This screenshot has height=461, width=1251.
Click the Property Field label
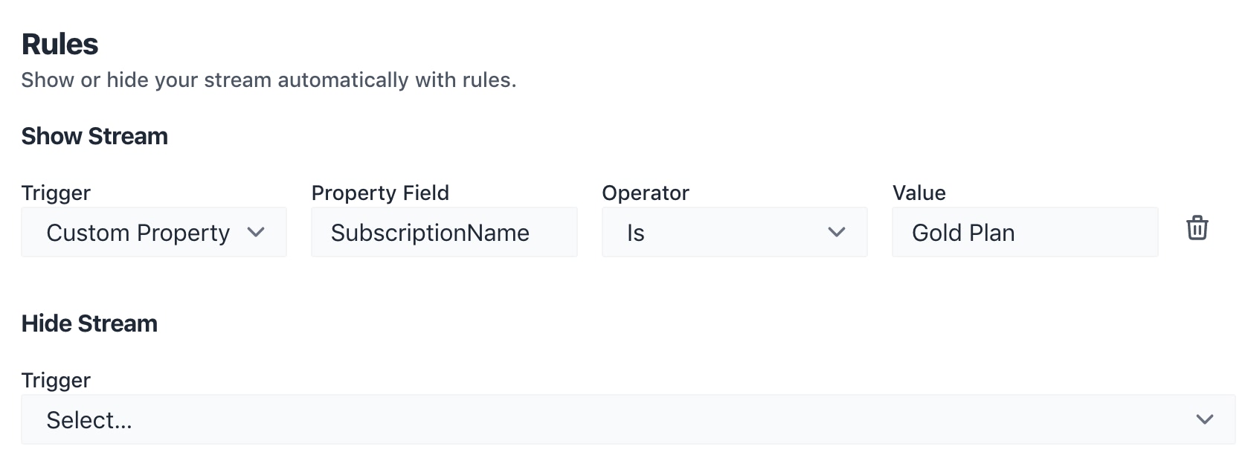[380, 193]
